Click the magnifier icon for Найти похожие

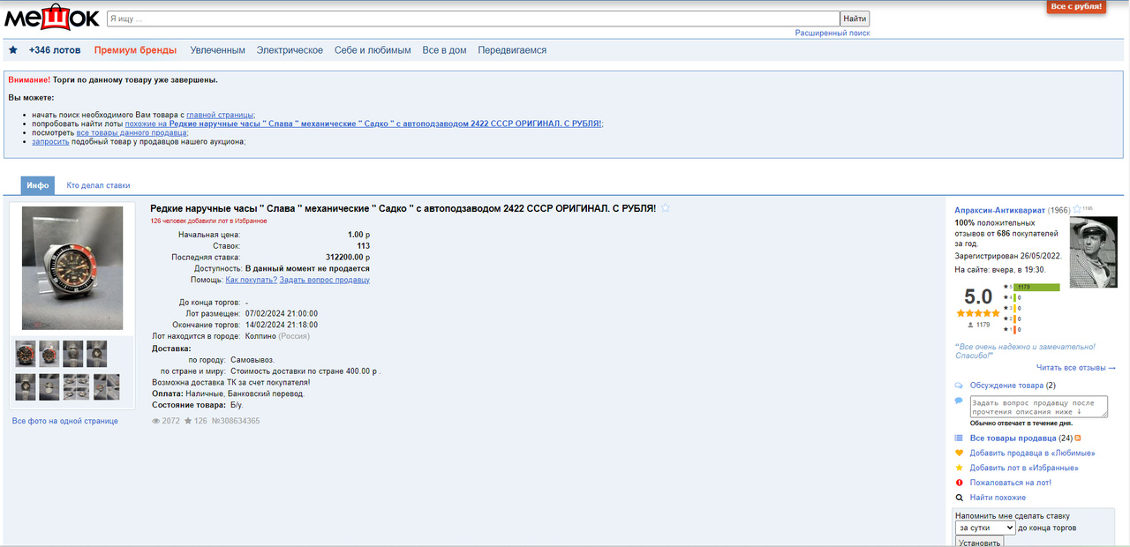point(960,498)
